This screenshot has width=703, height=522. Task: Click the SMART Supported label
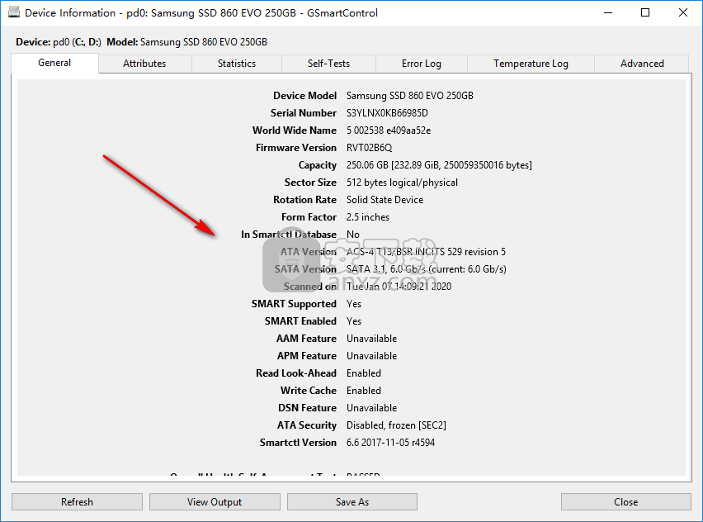294,304
